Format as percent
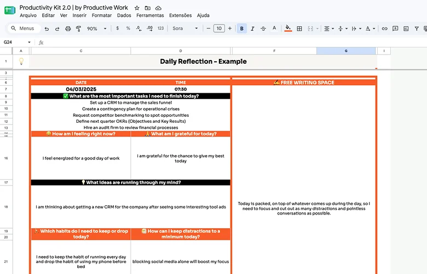 [128, 28]
